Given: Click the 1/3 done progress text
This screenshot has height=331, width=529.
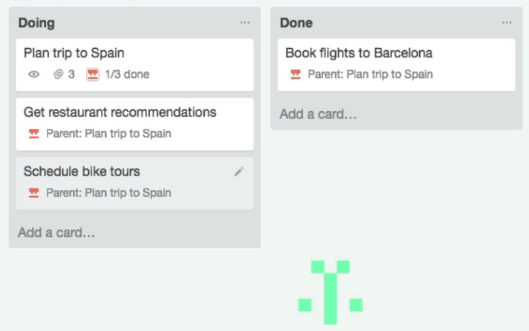Looking at the screenshot, I should pos(128,75).
